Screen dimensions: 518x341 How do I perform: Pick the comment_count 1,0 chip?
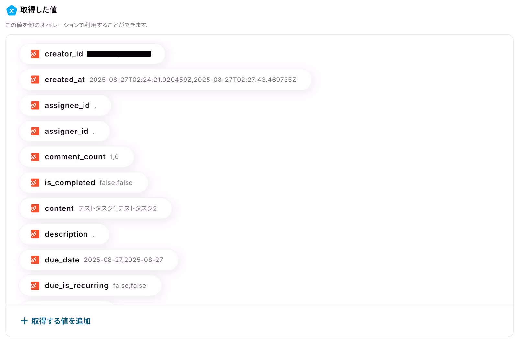click(76, 157)
